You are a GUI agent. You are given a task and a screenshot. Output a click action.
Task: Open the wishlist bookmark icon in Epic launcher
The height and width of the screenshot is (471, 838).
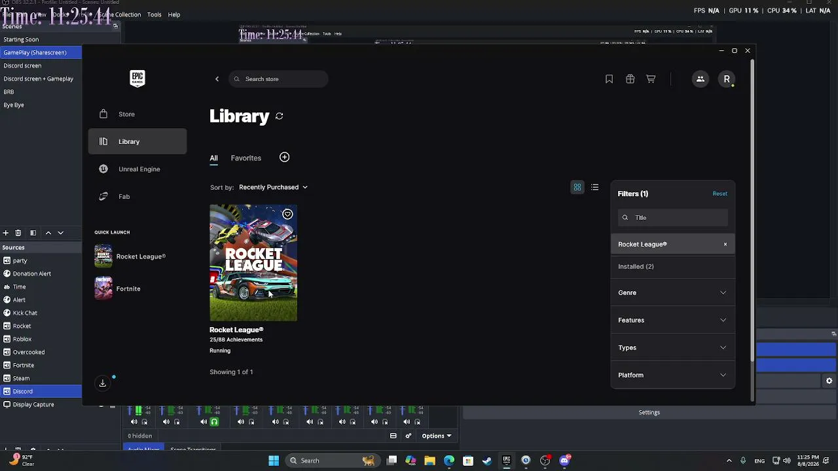(x=609, y=79)
